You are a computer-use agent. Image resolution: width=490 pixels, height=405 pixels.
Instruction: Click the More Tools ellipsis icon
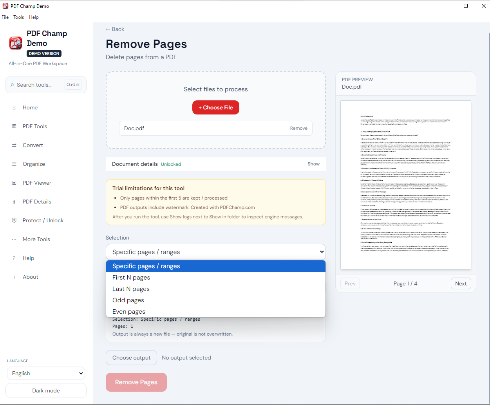(14, 240)
